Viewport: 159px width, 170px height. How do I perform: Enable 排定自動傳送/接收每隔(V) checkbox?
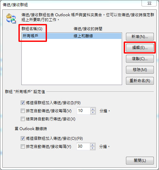(x=23, y=111)
